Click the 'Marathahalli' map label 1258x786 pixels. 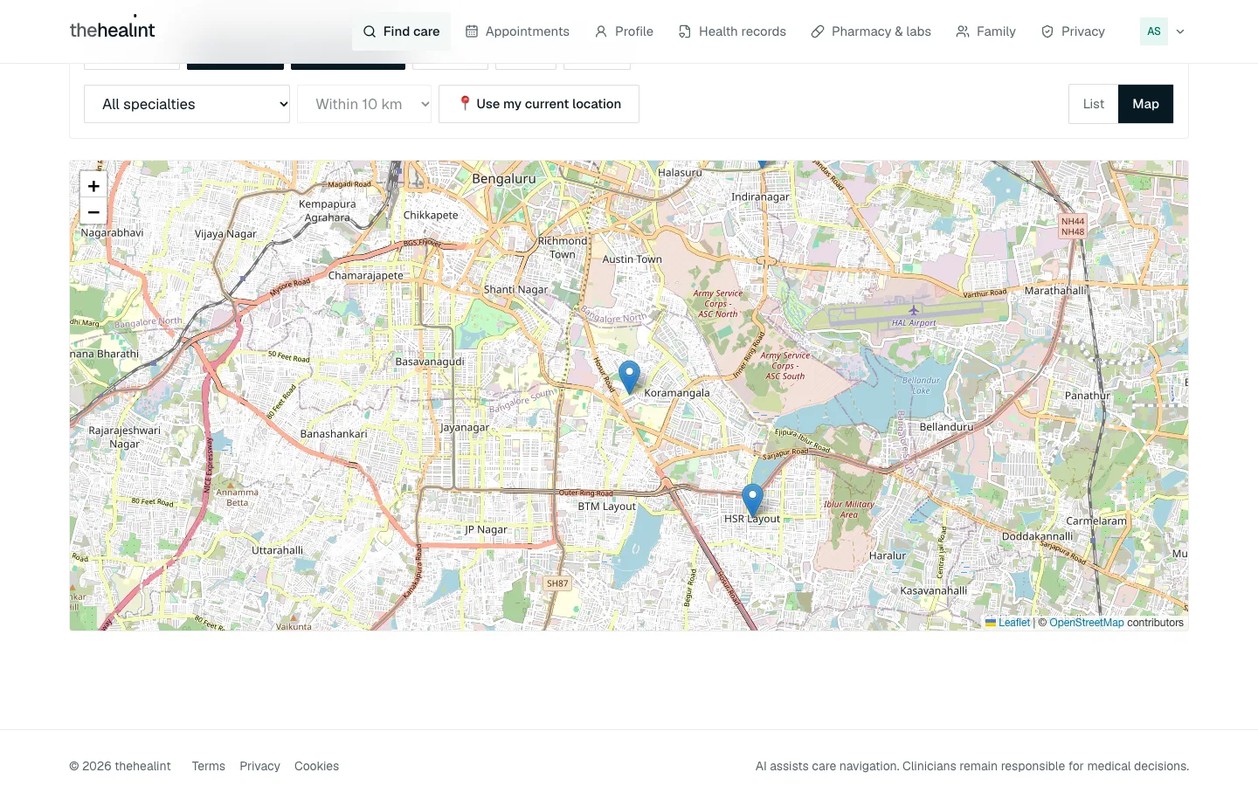pyautogui.click(x=1056, y=290)
